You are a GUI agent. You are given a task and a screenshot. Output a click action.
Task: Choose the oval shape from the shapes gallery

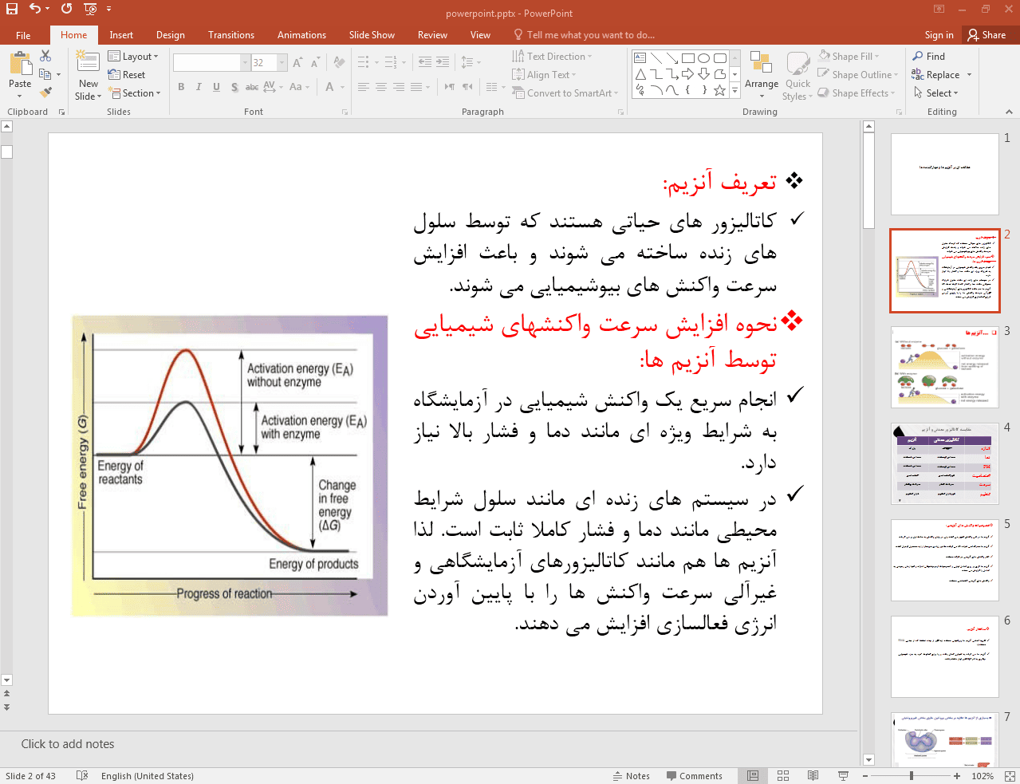click(703, 58)
